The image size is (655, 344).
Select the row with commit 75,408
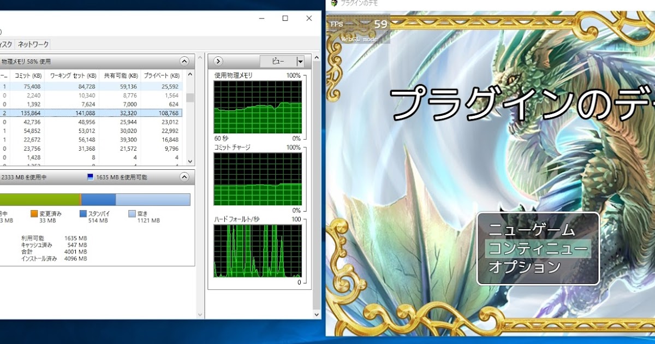(x=91, y=86)
